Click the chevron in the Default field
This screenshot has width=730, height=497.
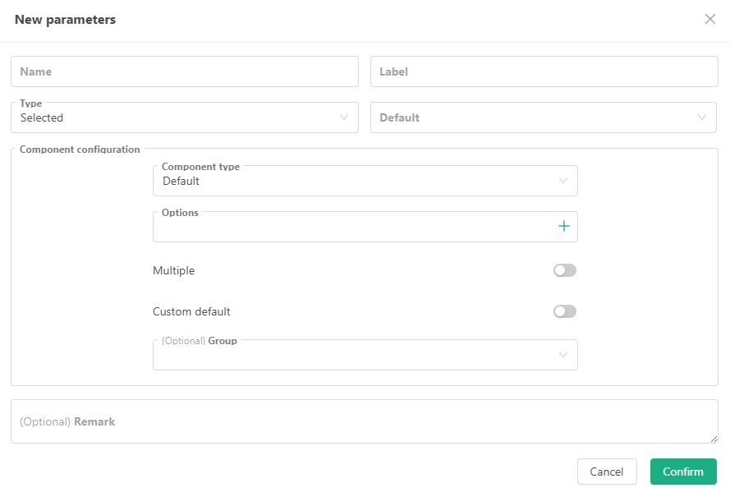[702, 117]
